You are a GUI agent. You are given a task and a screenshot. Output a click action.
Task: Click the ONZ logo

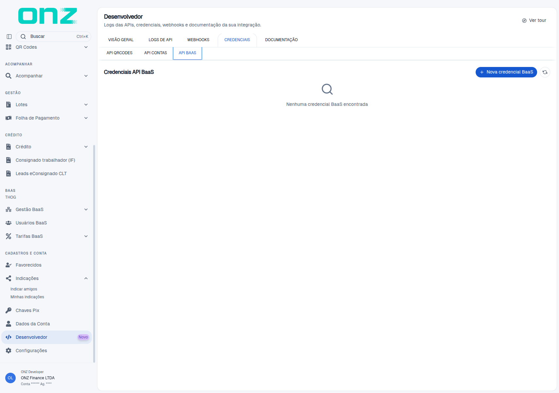click(x=48, y=16)
